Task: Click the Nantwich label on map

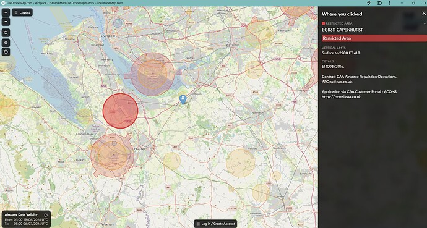Action: (255, 214)
